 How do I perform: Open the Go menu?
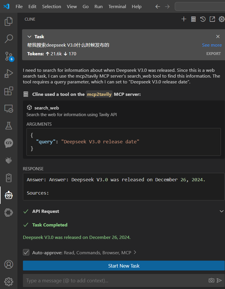tap(86, 7)
